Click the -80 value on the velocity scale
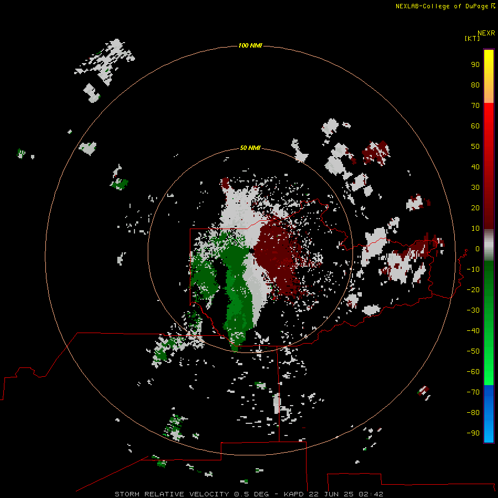Image resolution: width=498 pixels, height=498 pixels. coord(473,413)
